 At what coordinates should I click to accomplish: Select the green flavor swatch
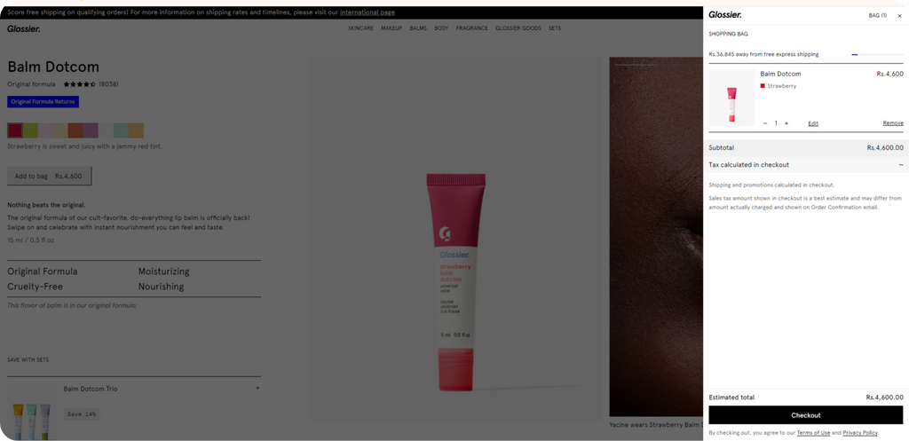coord(30,130)
